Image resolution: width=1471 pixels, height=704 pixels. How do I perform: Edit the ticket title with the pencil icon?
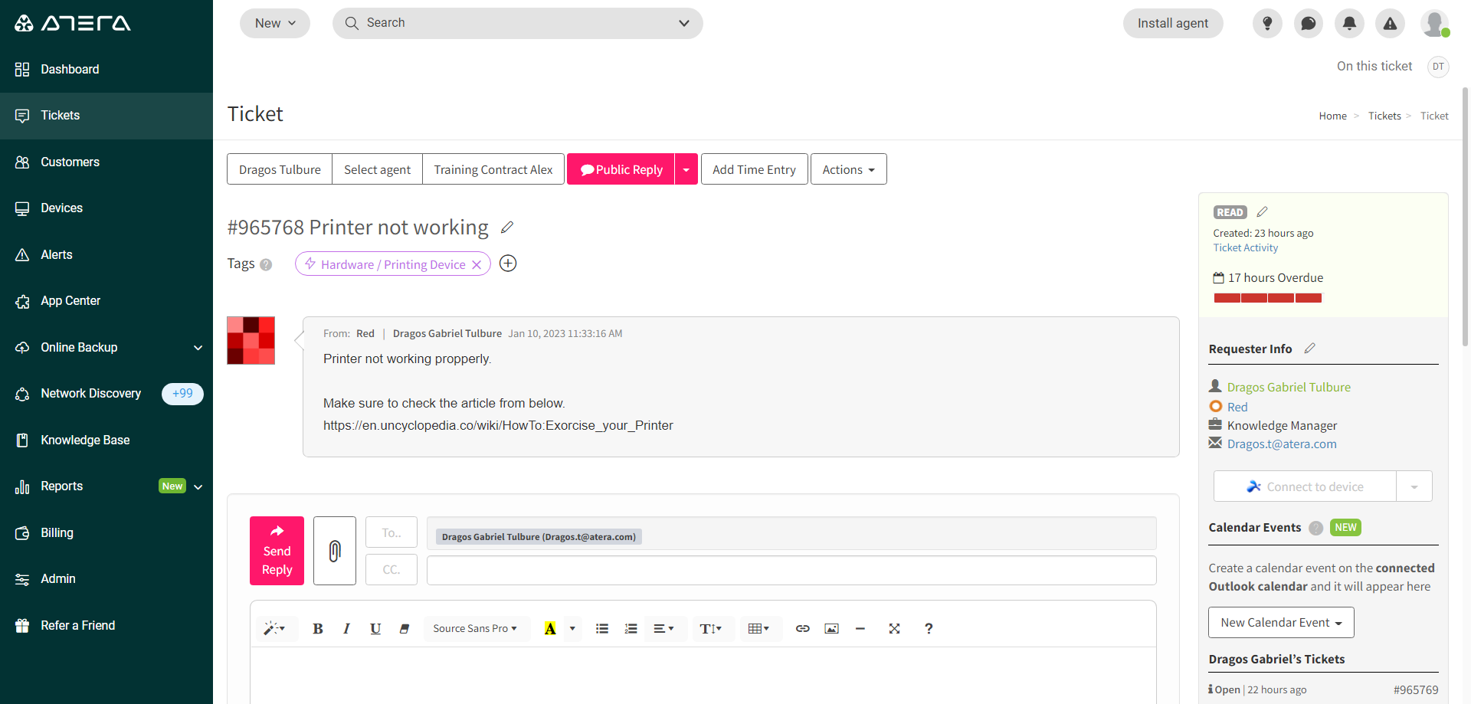[x=506, y=227]
